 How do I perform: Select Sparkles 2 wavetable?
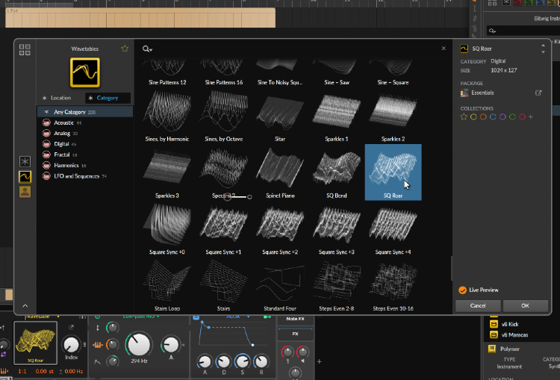coord(393,116)
